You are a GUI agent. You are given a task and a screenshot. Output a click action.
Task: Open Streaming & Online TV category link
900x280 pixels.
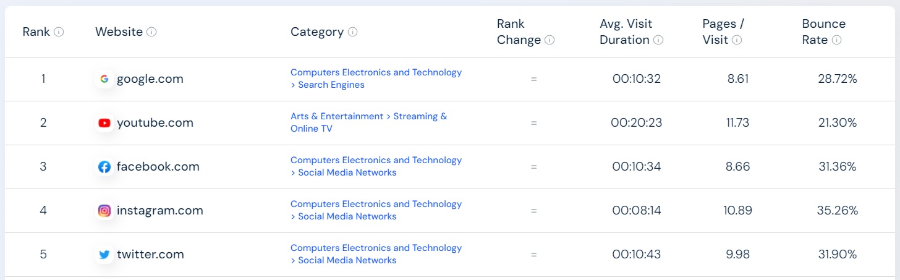(368, 122)
